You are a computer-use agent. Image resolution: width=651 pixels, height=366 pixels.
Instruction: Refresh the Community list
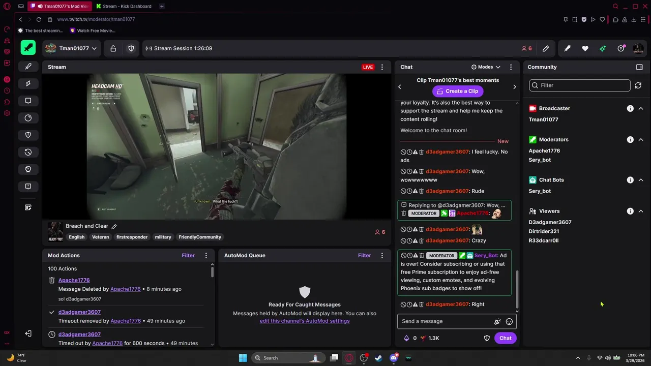pyautogui.click(x=638, y=85)
